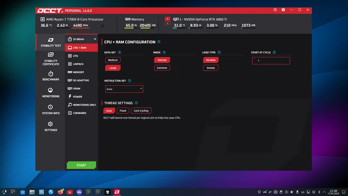Expand the 1h 00min duration dropdown
This screenshot has height=196, width=348.
click(81, 39)
